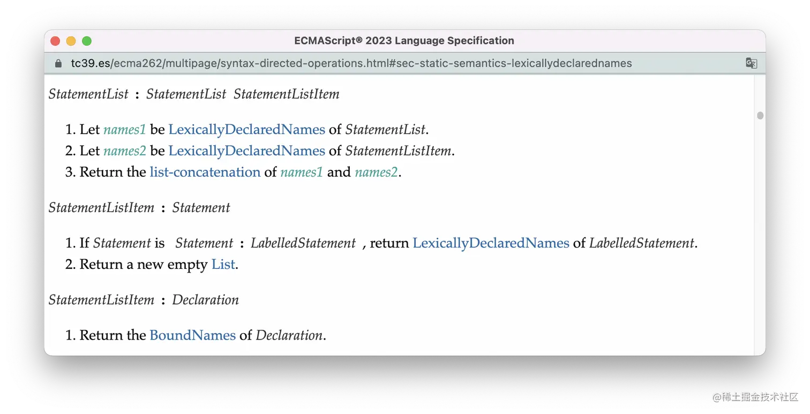
Task: Click names2 in the Return list-concatenation step
Action: 376,172
